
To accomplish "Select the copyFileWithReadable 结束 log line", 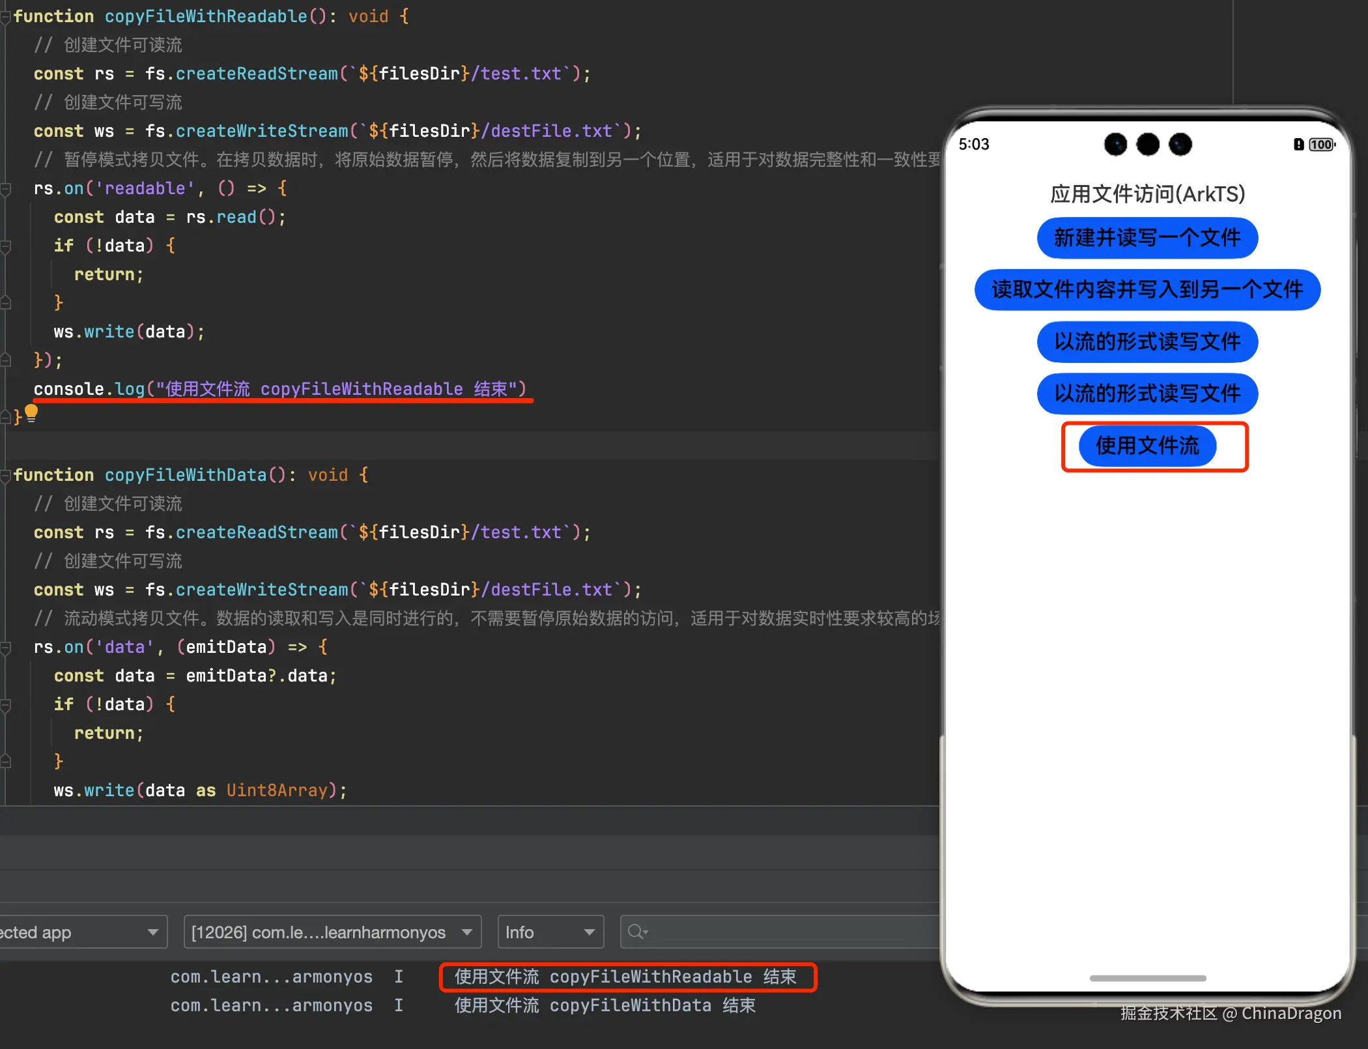I will point(625,977).
